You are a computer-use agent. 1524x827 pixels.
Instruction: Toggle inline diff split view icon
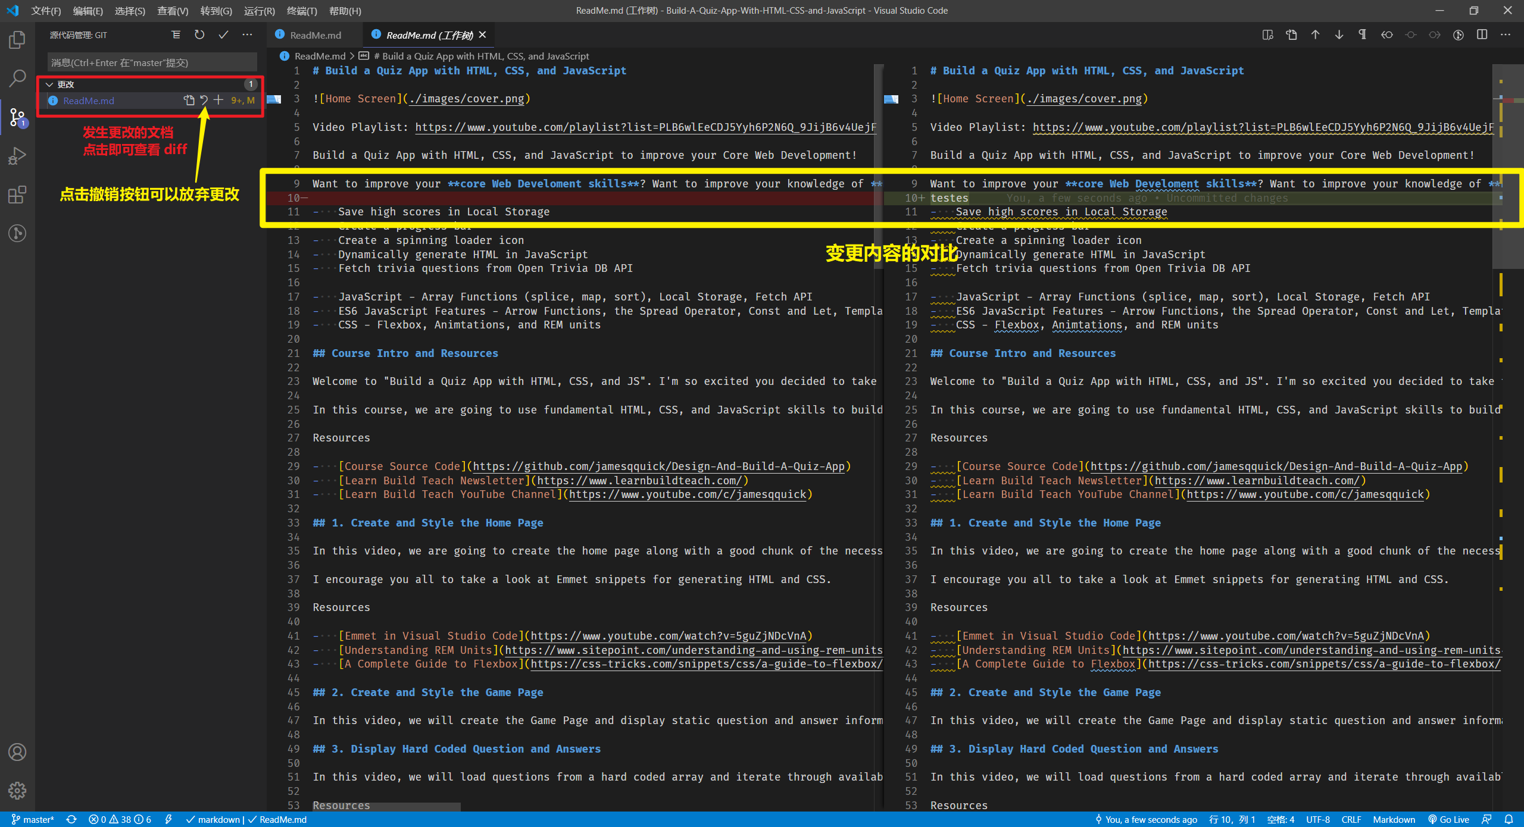point(1482,35)
